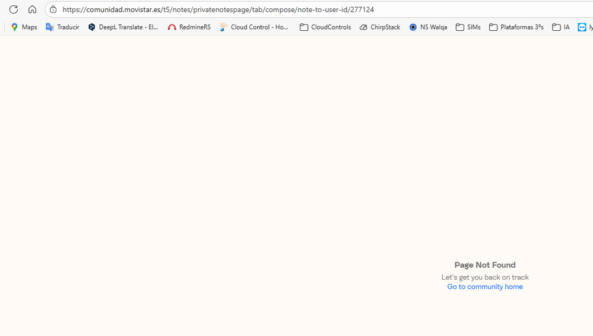593x336 pixels.
Task: Click the Page Not Found heading
Action: 485,265
